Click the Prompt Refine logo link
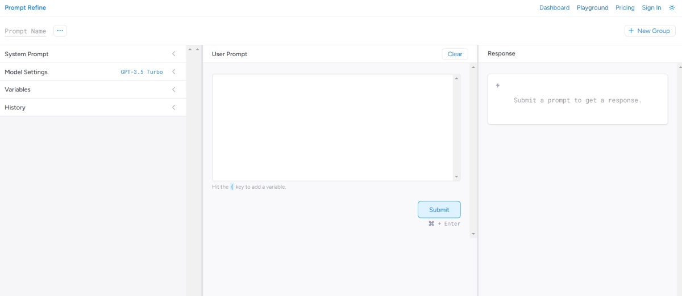This screenshot has height=296, width=682. (x=26, y=8)
